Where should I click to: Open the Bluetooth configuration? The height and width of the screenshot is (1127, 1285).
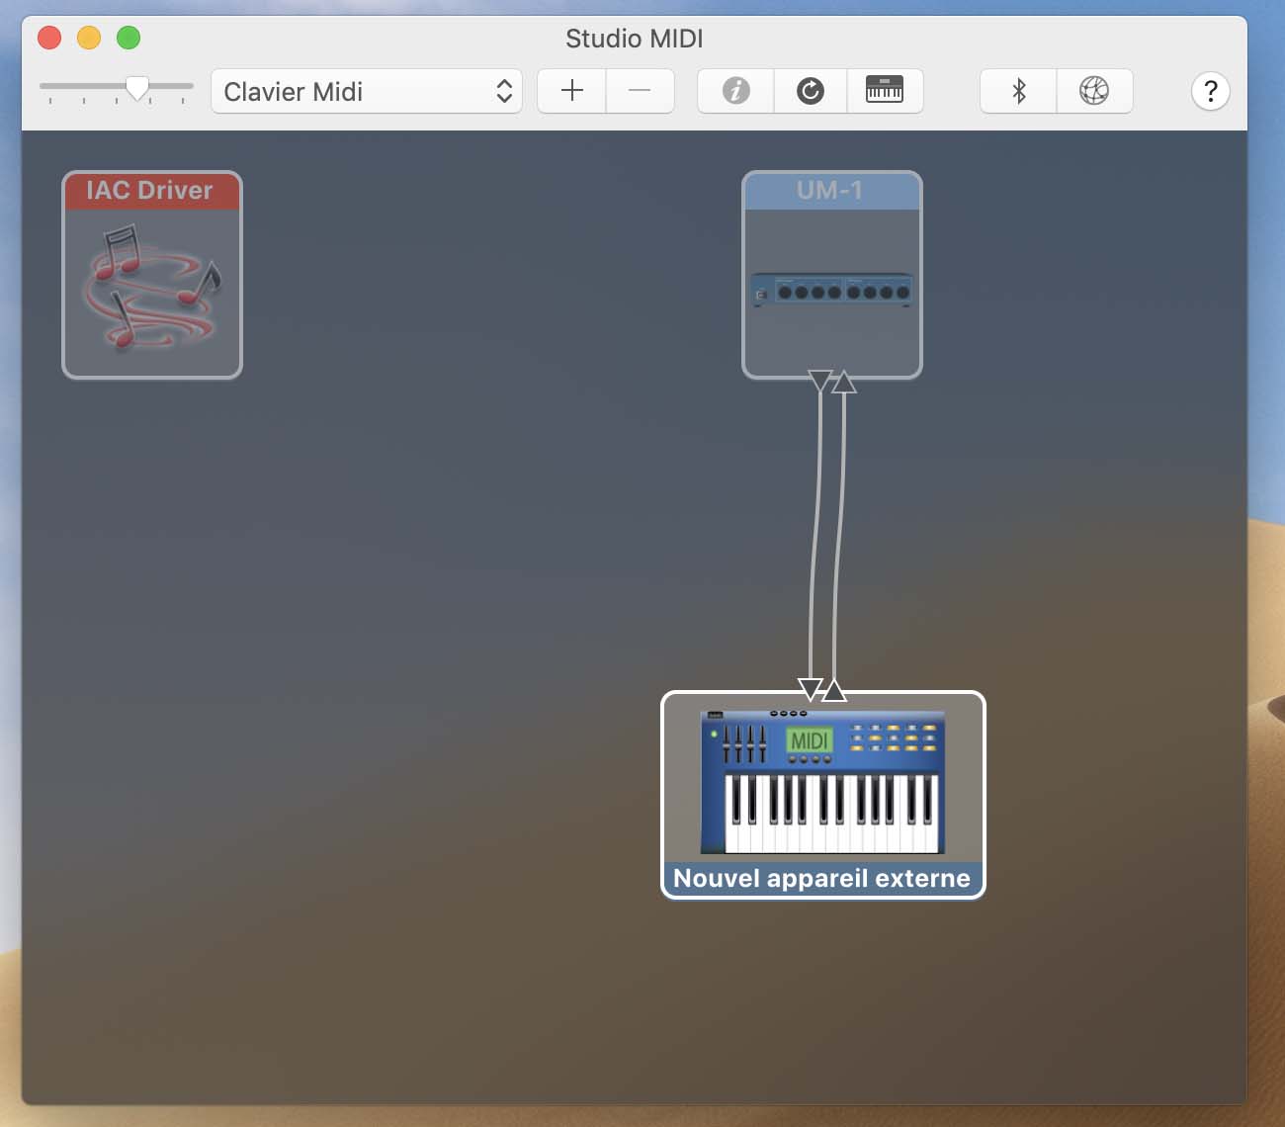pyautogui.click(x=1018, y=91)
